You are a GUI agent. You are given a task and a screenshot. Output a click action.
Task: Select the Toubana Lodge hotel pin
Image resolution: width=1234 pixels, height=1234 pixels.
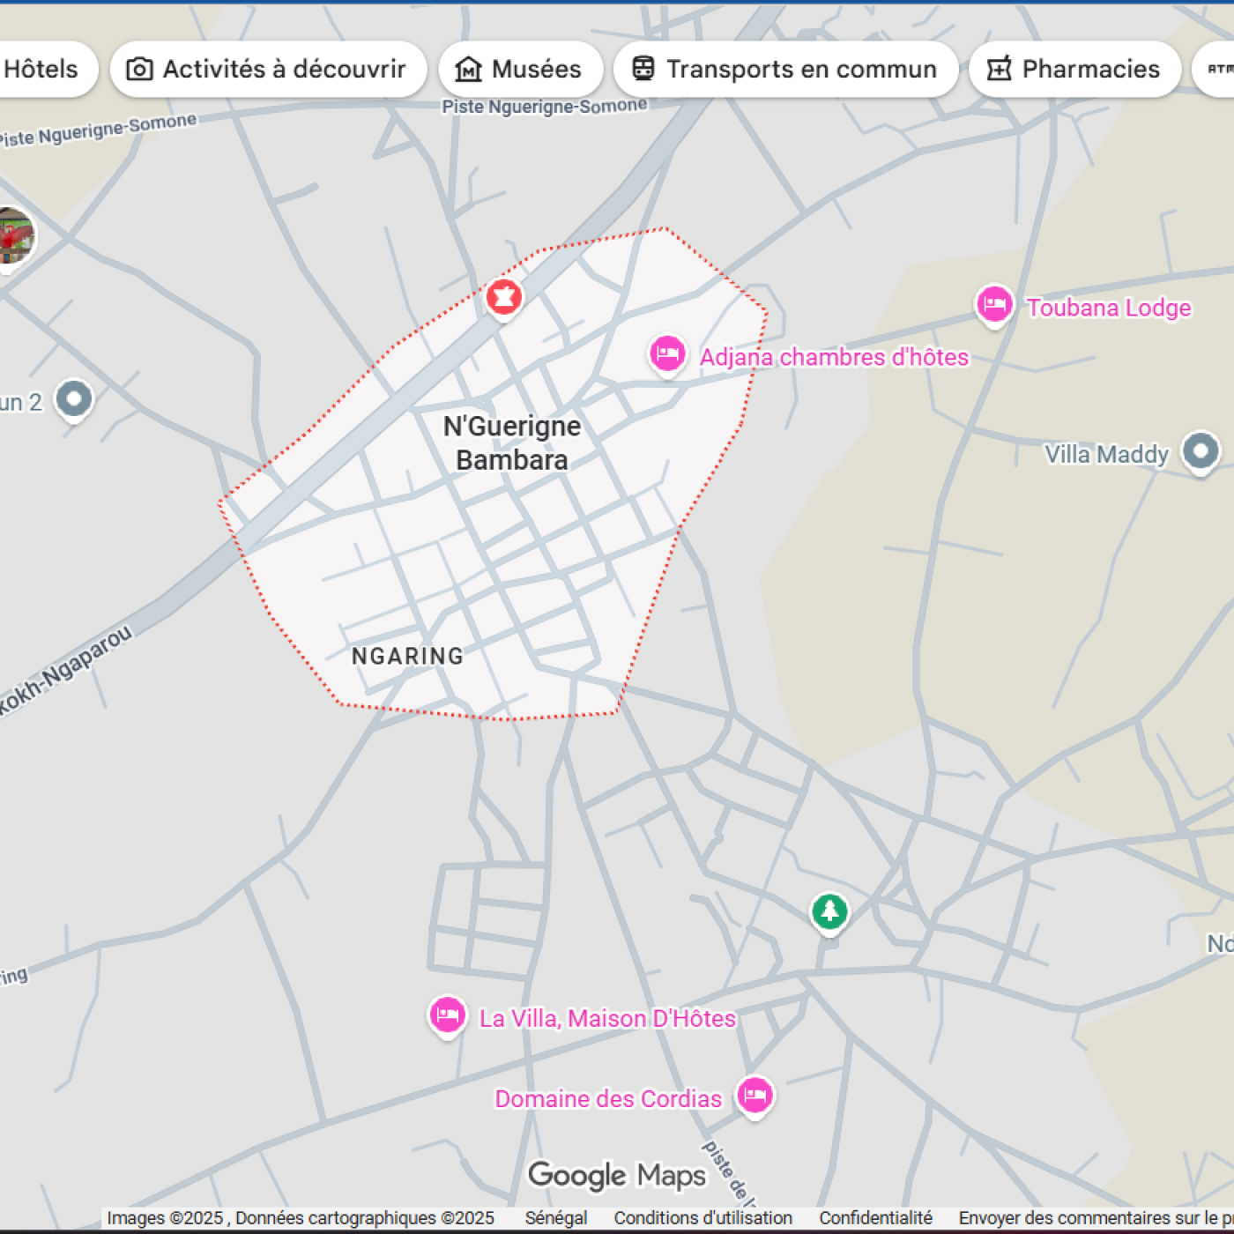click(993, 305)
